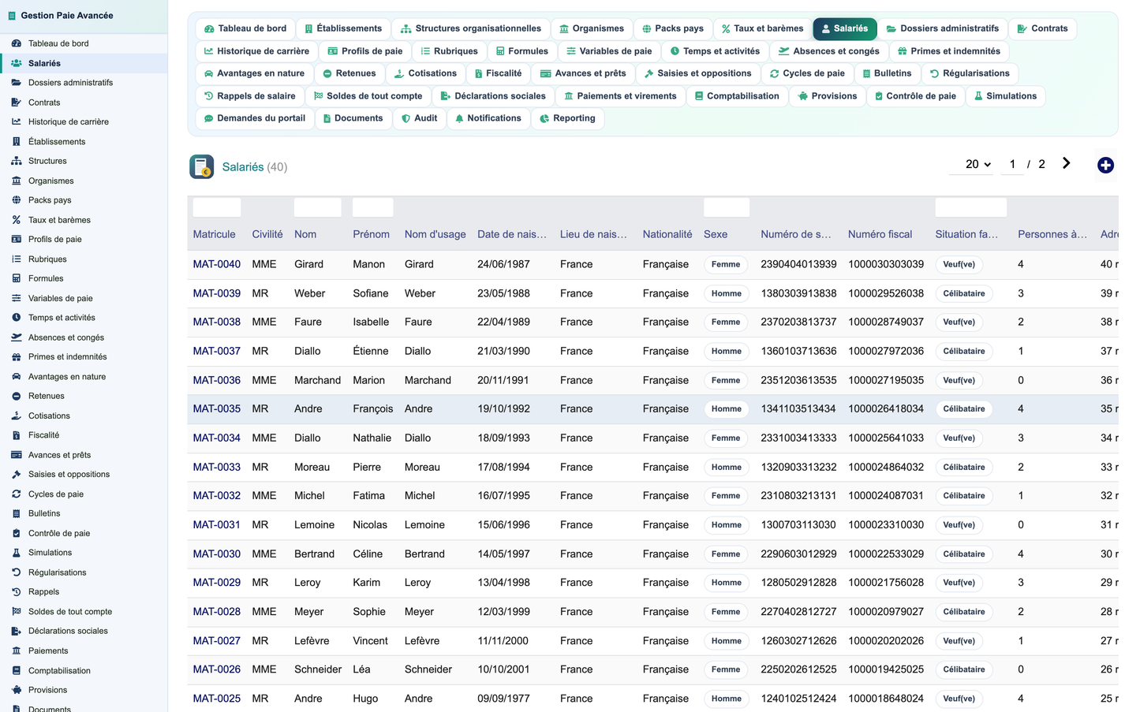The width and height of the screenshot is (1140, 712).
Task: Open the Reporting tab
Action: [x=567, y=118]
